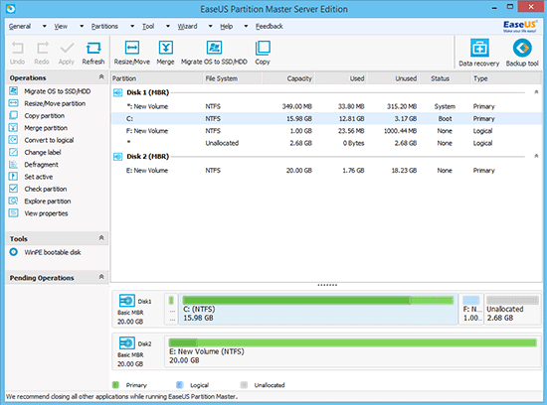
Task: Sort by Partition column header
Action: tap(157, 78)
